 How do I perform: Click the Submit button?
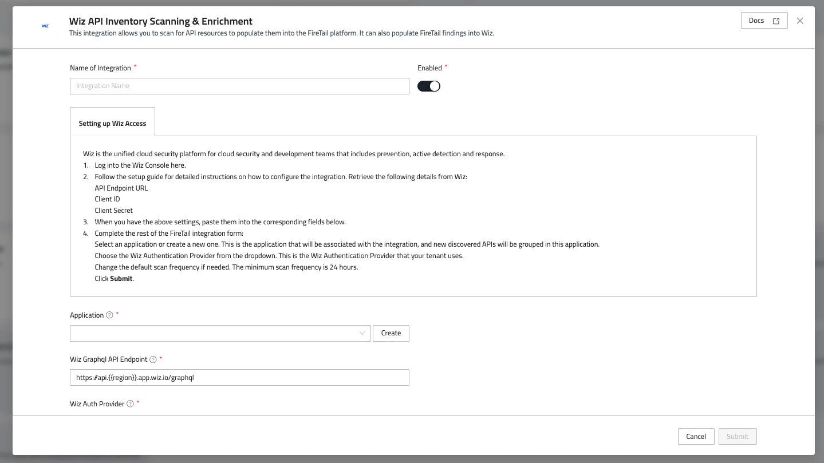[x=738, y=437]
